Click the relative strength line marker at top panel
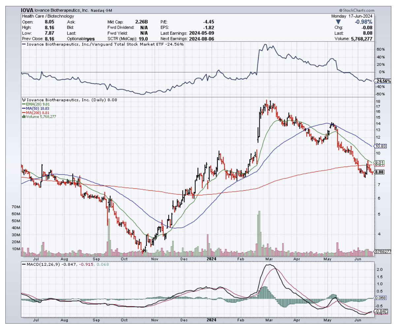This screenshot has height=326, width=394. click(23, 44)
